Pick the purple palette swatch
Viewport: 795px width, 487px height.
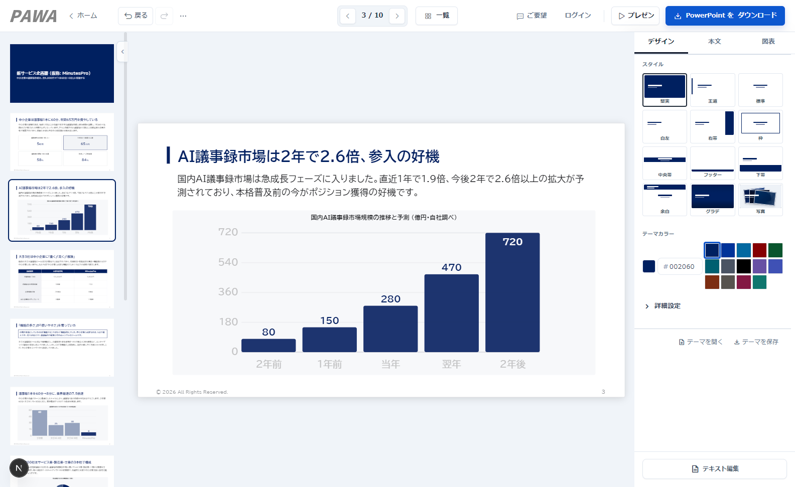[x=759, y=266]
